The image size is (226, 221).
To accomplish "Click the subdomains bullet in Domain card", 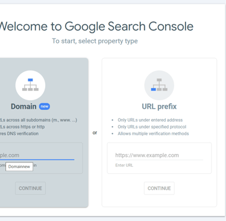I will pos(39,120).
